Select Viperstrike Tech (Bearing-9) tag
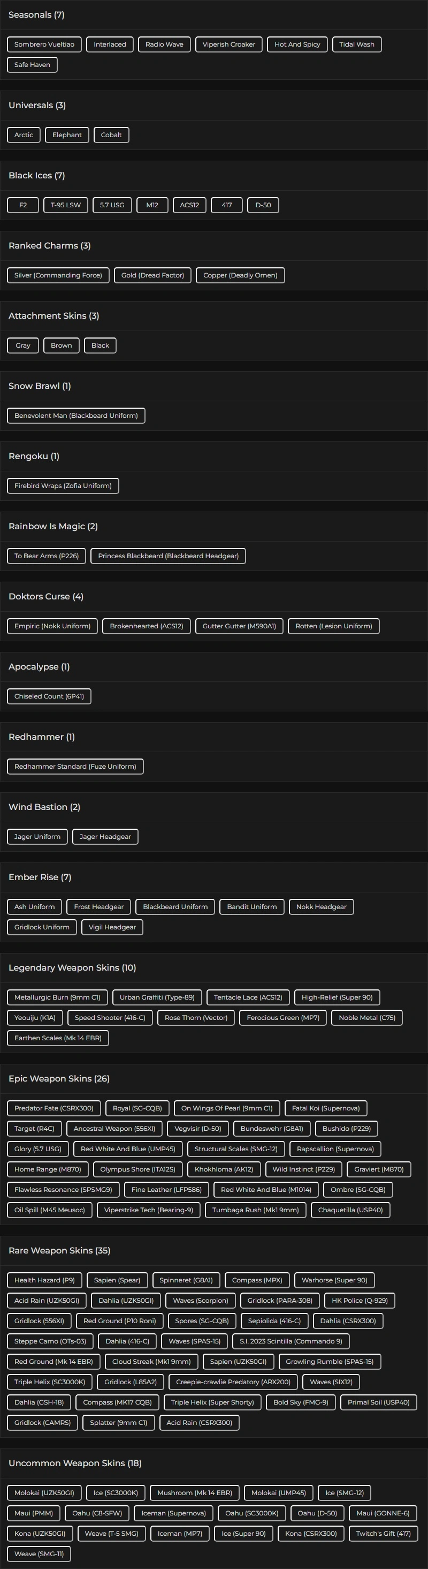 pos(148,1210)
